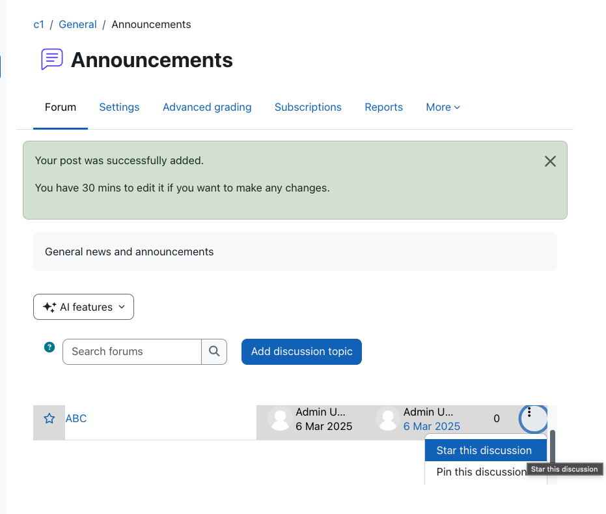Open the Subscriptions tab

308,107
